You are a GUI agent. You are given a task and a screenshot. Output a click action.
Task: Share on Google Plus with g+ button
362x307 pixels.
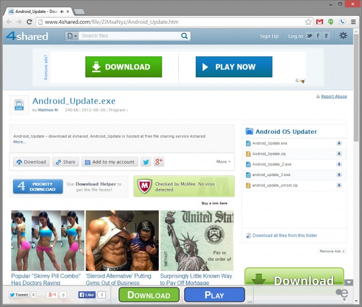tap(159, 162)
